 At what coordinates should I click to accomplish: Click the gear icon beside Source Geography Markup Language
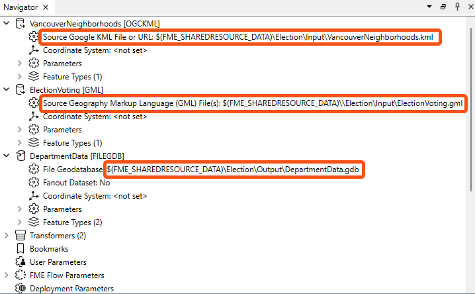pyautogui.click(x=34, y=103)
